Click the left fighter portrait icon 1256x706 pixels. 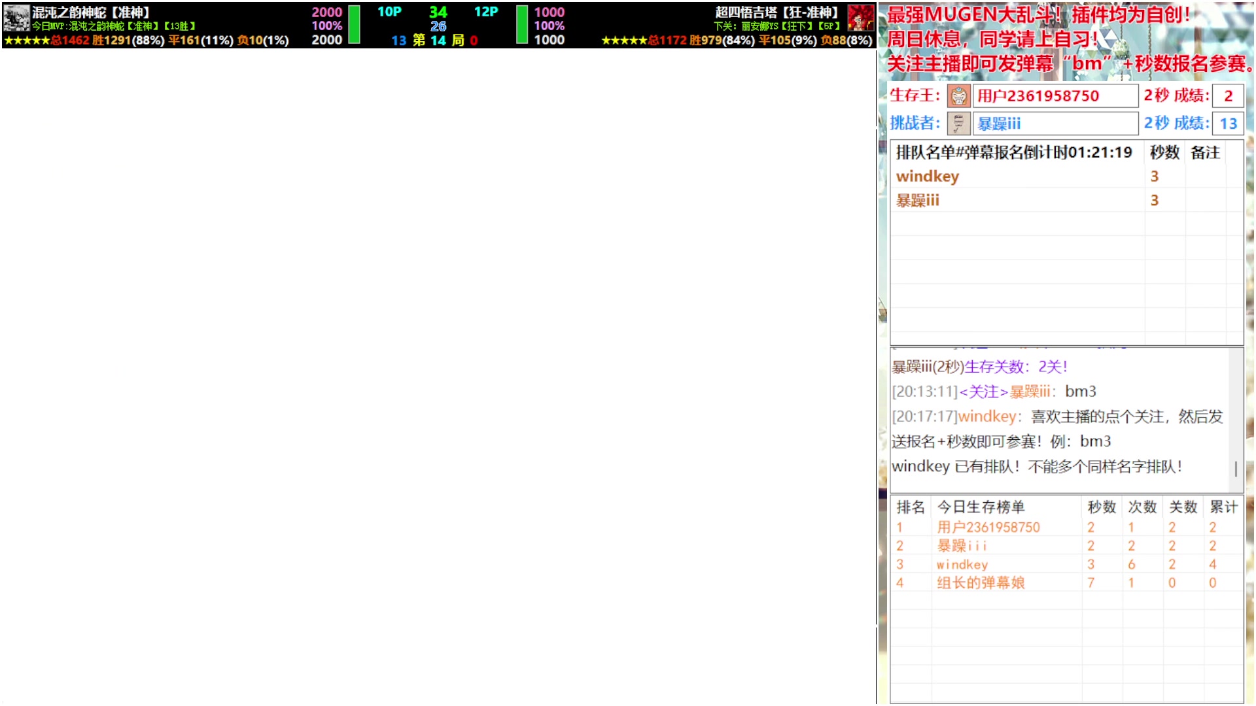pos(16,18)
